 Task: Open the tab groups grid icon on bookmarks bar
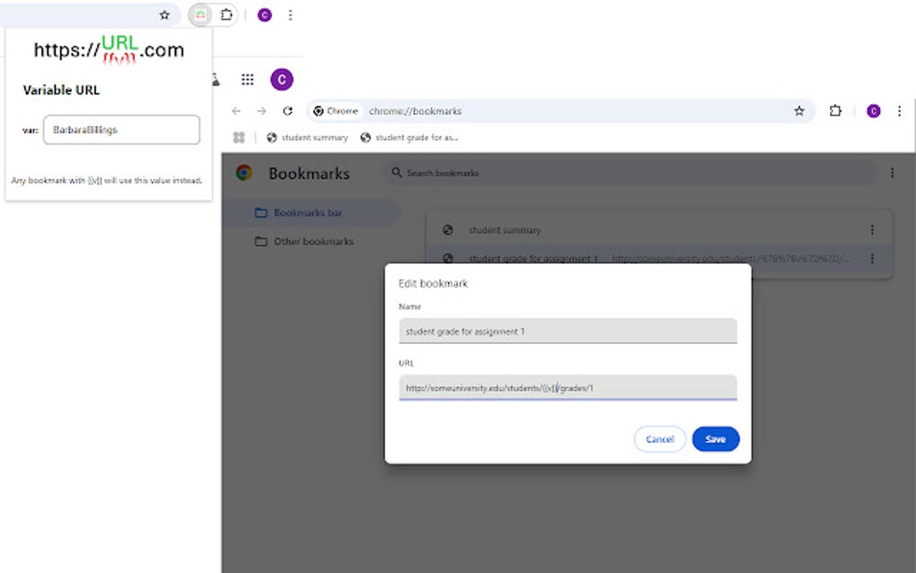pos(239,137)
